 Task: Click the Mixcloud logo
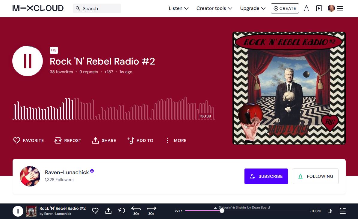coord(38,8)
